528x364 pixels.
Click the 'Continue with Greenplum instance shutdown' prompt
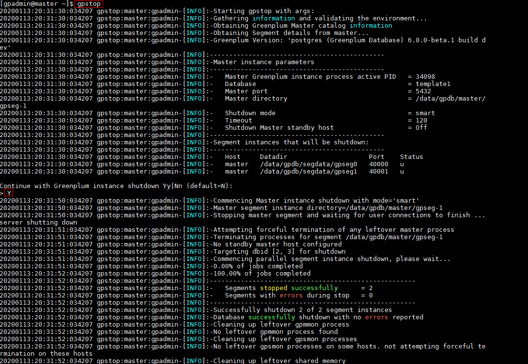(117, 186)
